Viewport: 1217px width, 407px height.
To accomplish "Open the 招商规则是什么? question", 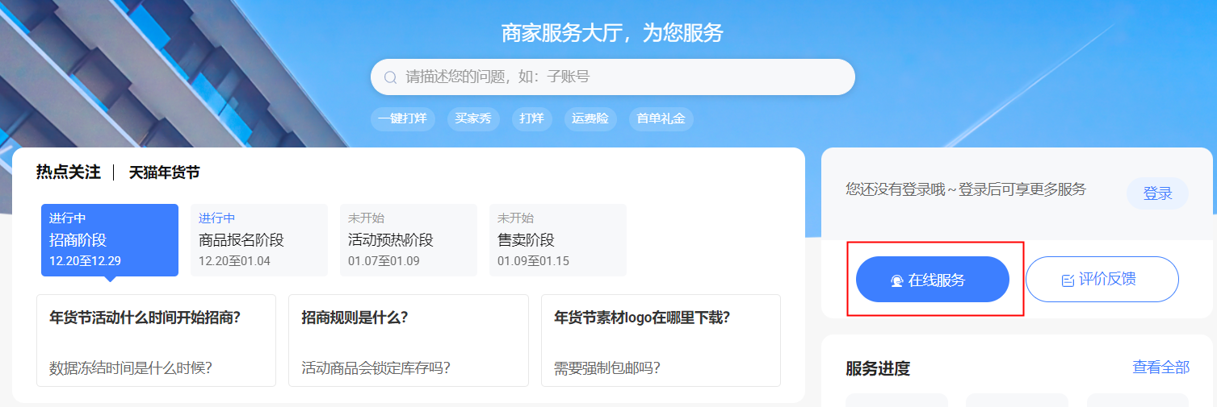I will point(355,318).
